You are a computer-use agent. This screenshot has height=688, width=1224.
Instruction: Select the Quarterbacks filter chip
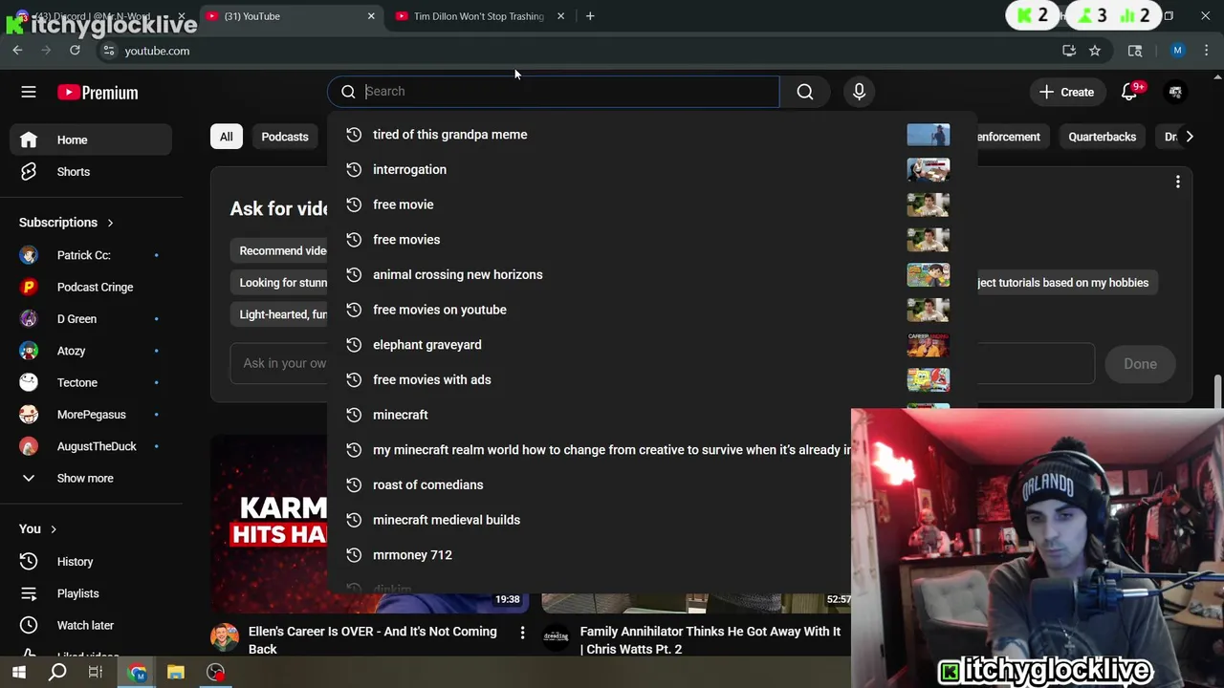(x=1102, y=137)
